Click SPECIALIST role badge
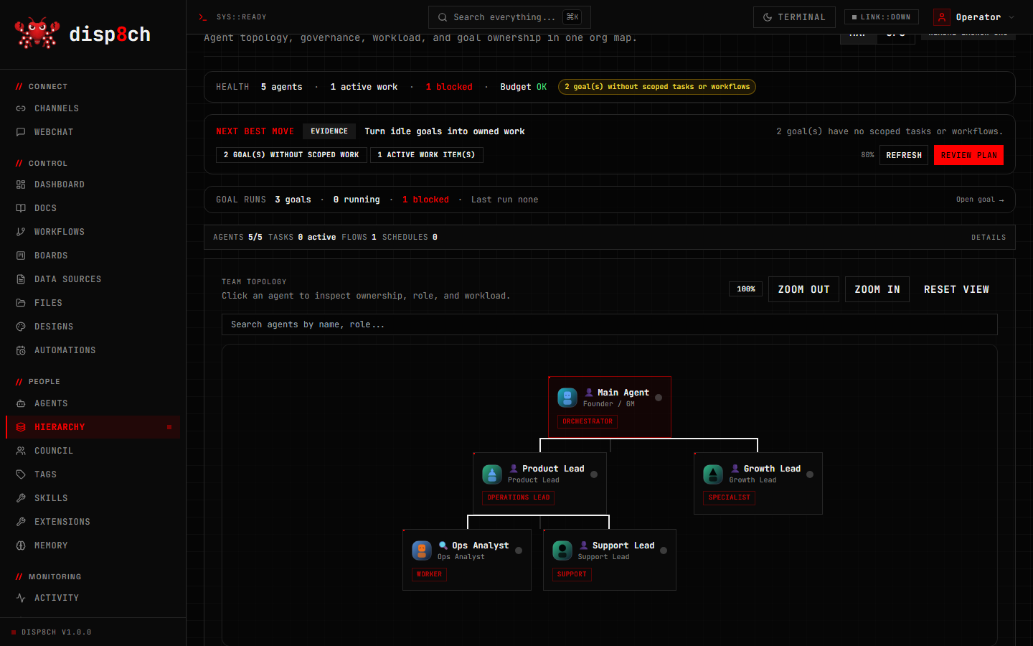 pos(729,498)
